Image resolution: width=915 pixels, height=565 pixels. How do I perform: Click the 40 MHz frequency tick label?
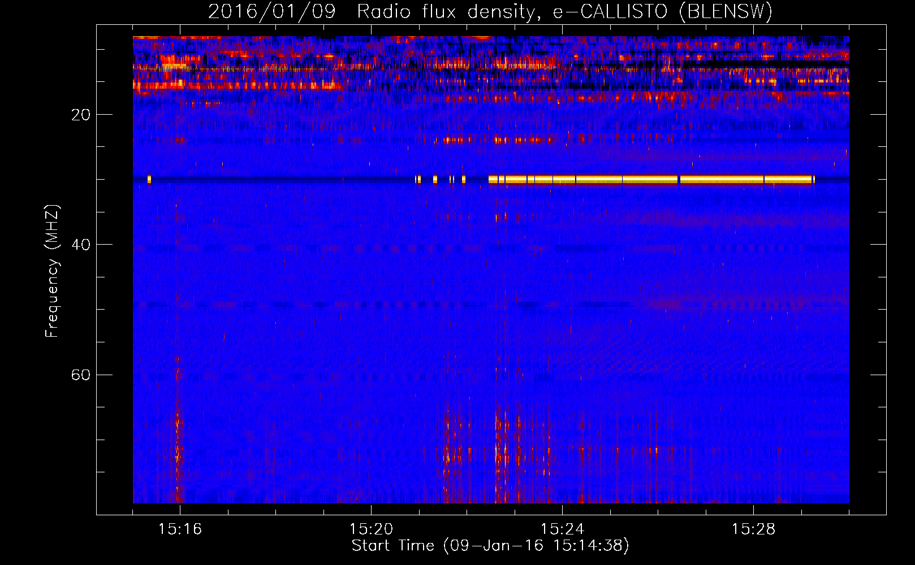80,245
